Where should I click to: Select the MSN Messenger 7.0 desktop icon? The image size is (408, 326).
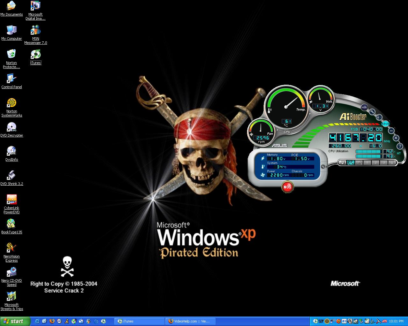tap(35, 35)
